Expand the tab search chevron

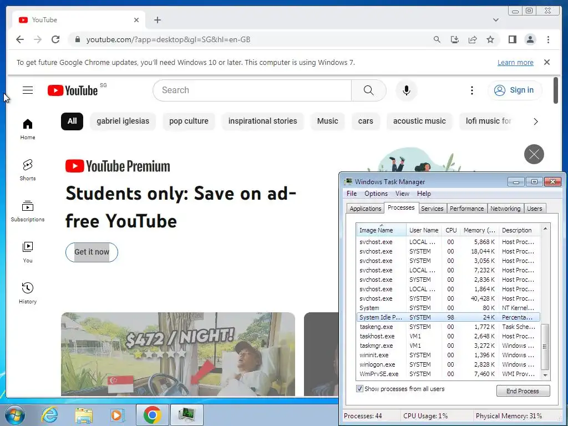tap(496, 20)
